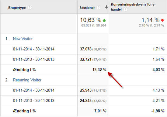Click the -1,98 % conversion change value
This screenshot has height=117, width=167.
coord(158,111)
